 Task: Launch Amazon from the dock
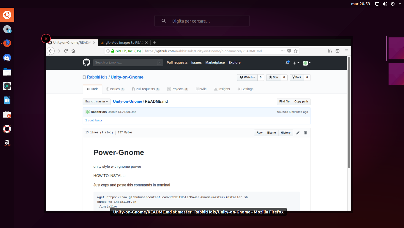point(7,143)
